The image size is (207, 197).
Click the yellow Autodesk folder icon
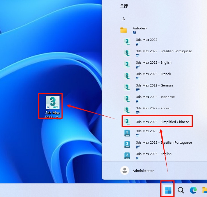[124, 30]
